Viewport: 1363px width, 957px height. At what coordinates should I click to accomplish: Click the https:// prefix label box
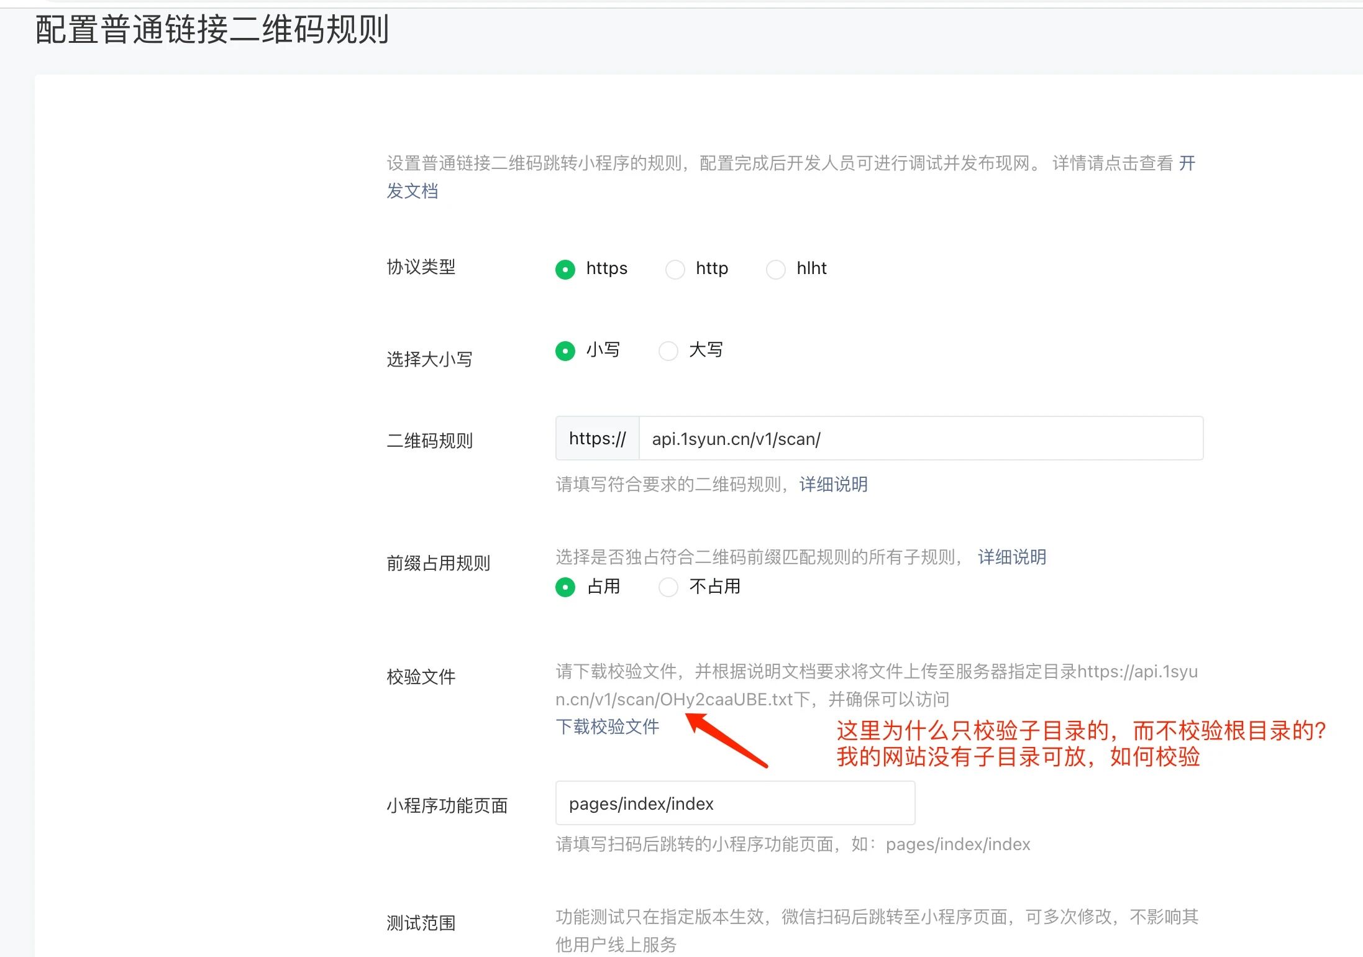click(597, 439)
